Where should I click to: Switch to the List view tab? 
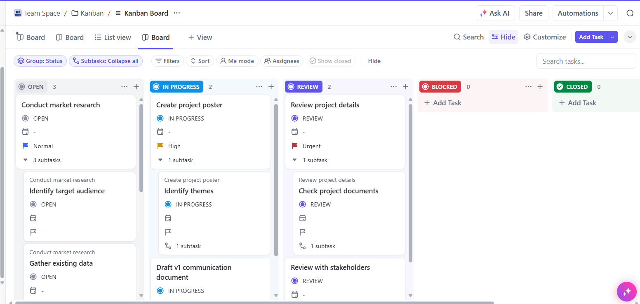(x=113, y=37)
